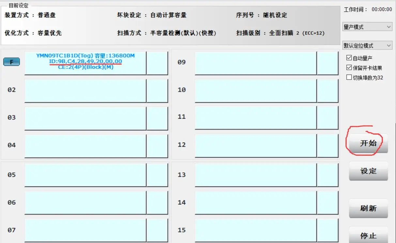This screenshot has width=396, height=243.
Task: Click status box beside port 03
Action: click(157, 118)
